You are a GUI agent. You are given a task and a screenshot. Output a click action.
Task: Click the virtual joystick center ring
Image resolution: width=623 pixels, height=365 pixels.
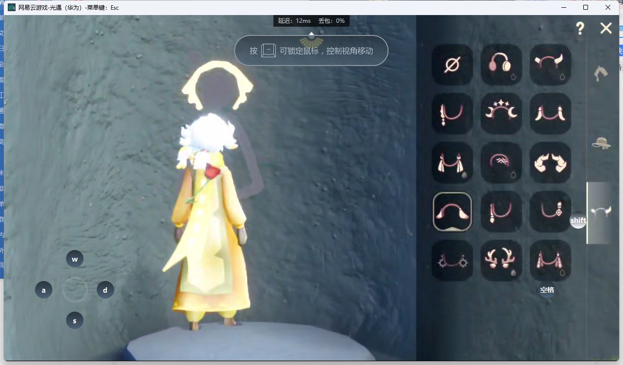[75, 290]
